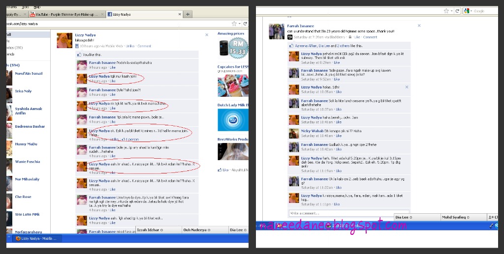
Task: Open Wanie Fuschia's profile
Action: [x=28, y=162]
